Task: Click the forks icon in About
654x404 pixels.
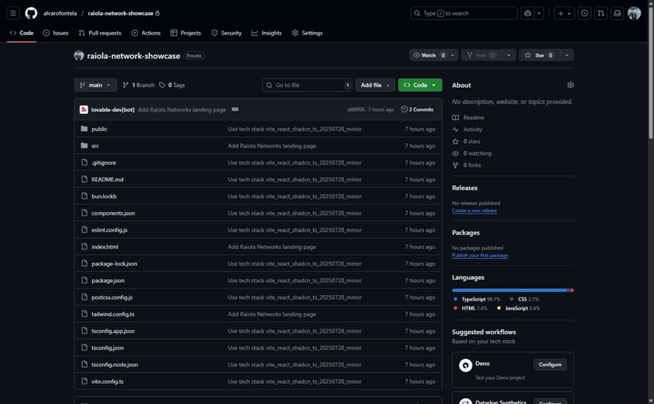Action: click(x=456, y=165)
